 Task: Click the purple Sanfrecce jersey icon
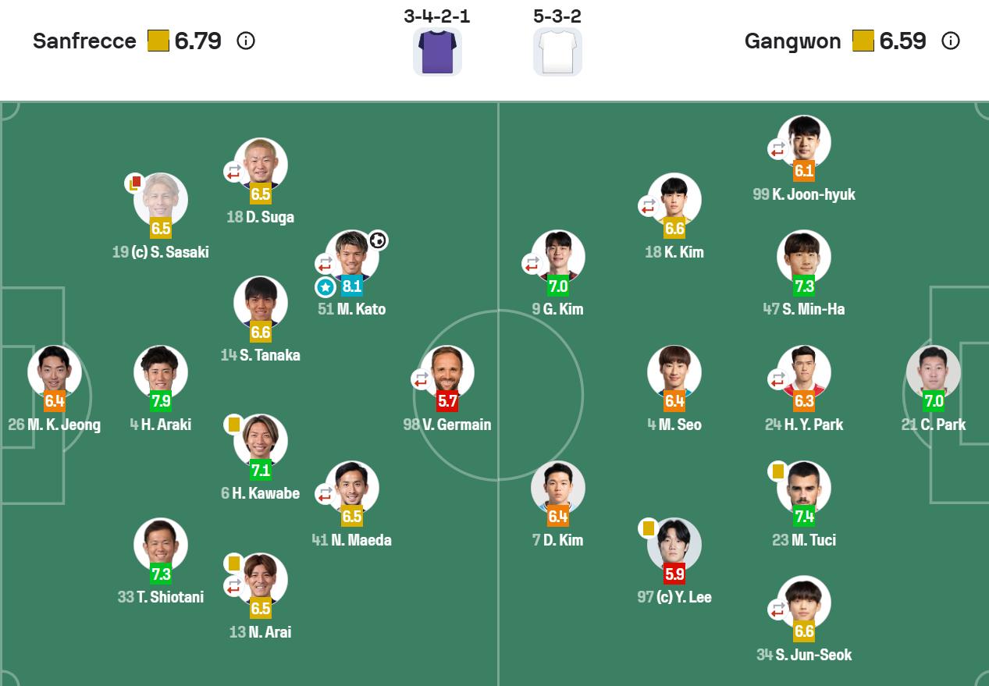(437, 52)
